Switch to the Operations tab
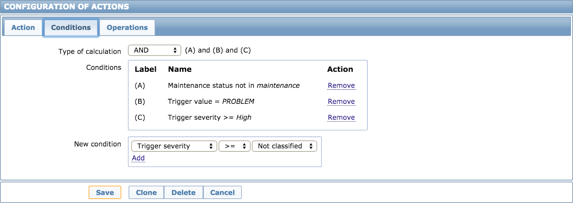This screenshot has height=203, width=573. (x=127, y=28)
